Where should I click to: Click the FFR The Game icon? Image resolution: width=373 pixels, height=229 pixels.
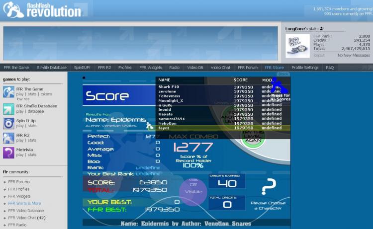(8, 91)
